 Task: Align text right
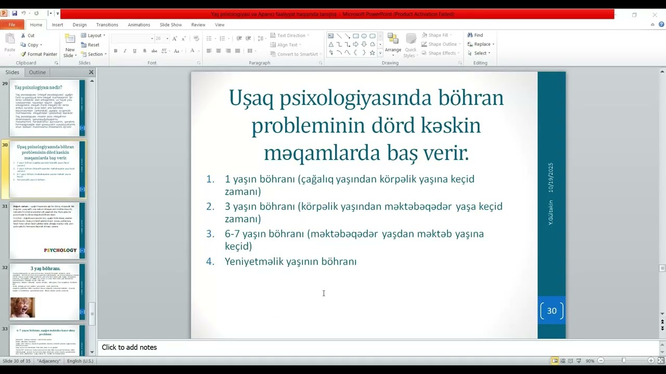click(228, 51)
